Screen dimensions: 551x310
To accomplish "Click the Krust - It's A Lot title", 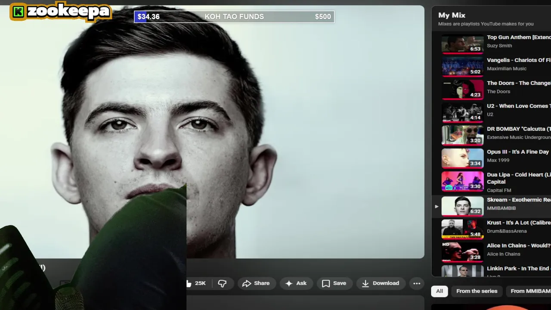I will [x=519, y=223].
